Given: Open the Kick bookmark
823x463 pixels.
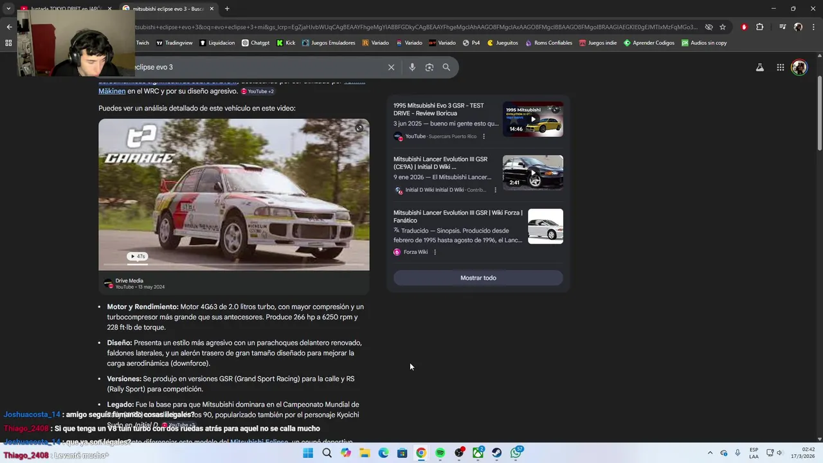Looking at the screenshot, I should (285, 43).
